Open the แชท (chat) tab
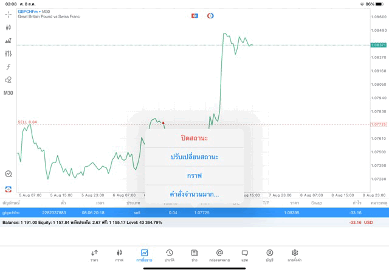The width and height of the screenshot is (389, 272). pyautogui.click(x=244, y=254)
